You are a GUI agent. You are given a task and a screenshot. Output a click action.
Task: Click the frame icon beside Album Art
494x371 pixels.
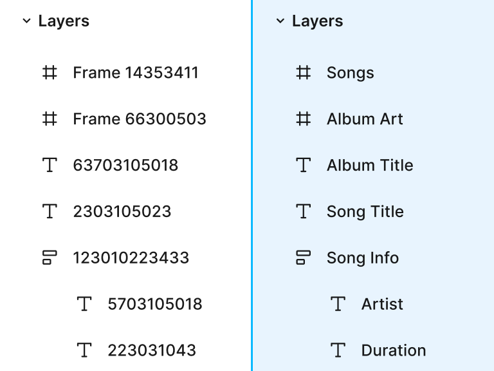point(304,119)
